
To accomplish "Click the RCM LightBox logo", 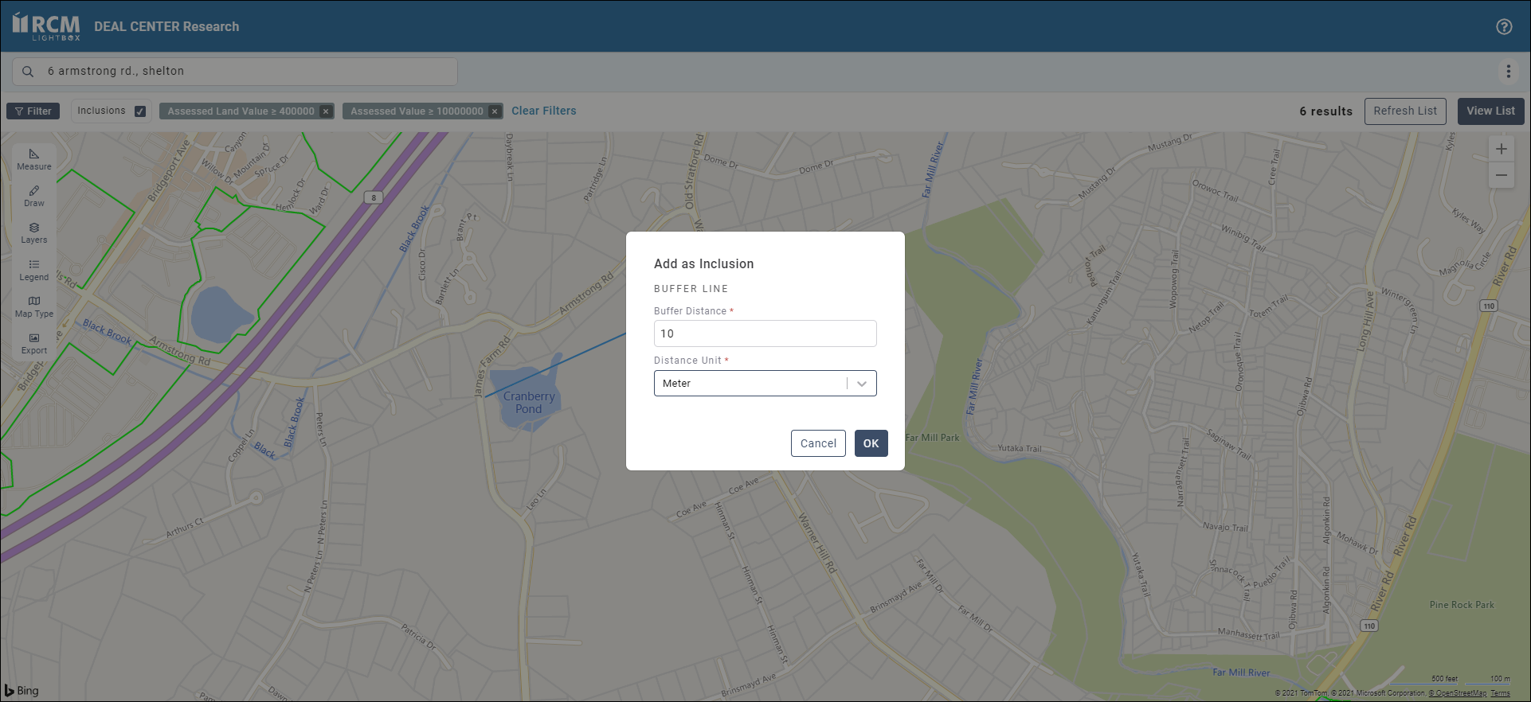I will coord(46,26).
